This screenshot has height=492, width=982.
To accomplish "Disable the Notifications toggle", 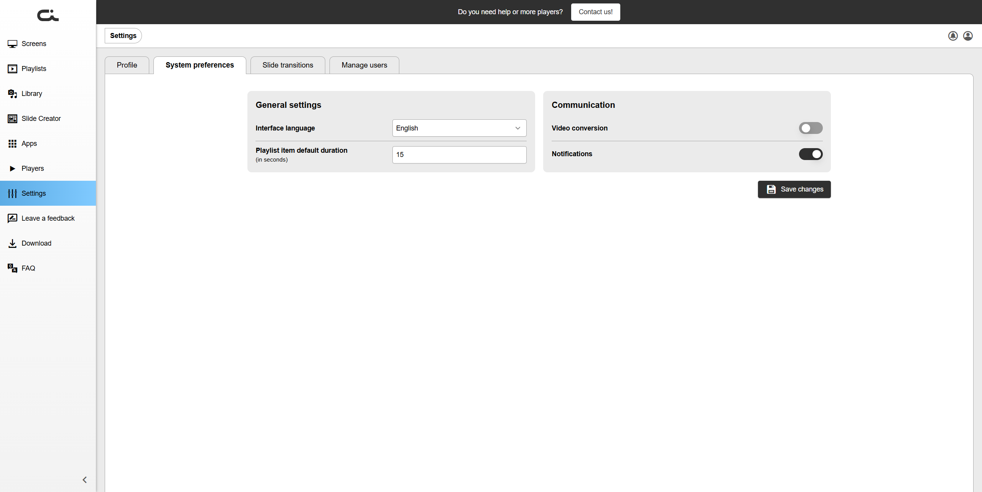I will coord(811,154).
